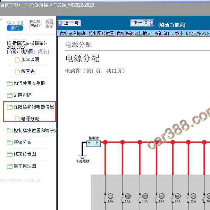Click the folder icon beside 整车原理图
The height and width of the screenshot is (210, 210).
[x=10, y=166]
